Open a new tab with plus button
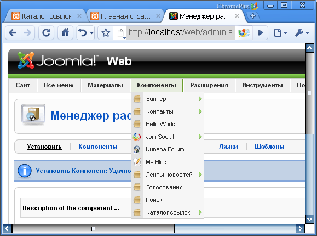 point(253,16)
